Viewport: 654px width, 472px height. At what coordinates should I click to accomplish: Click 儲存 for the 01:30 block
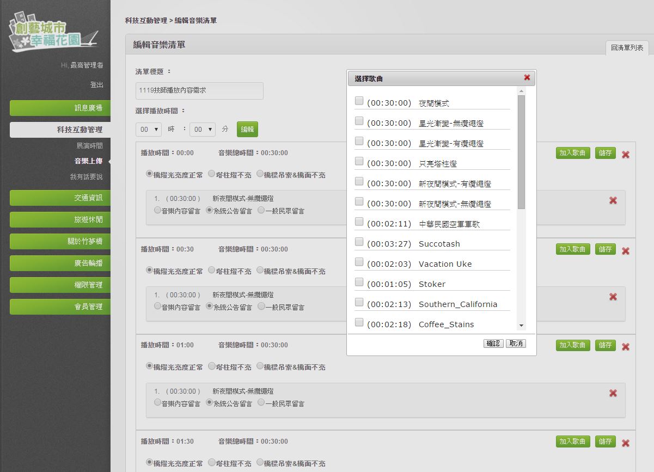tap(606, 442)
